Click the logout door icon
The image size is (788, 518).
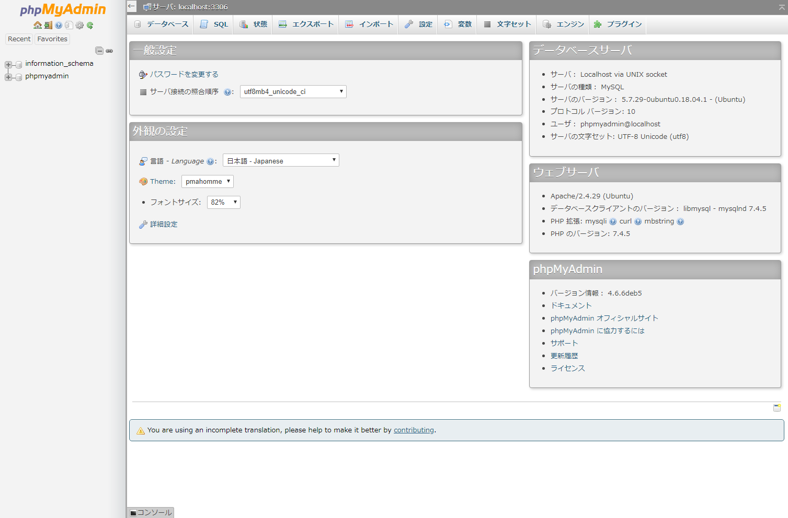click(48, 25)
